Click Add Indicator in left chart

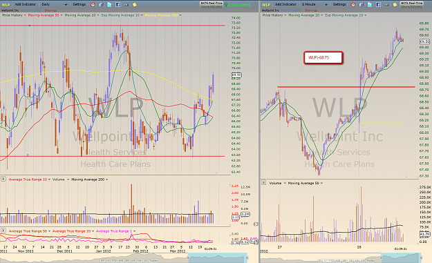point(26,4)
